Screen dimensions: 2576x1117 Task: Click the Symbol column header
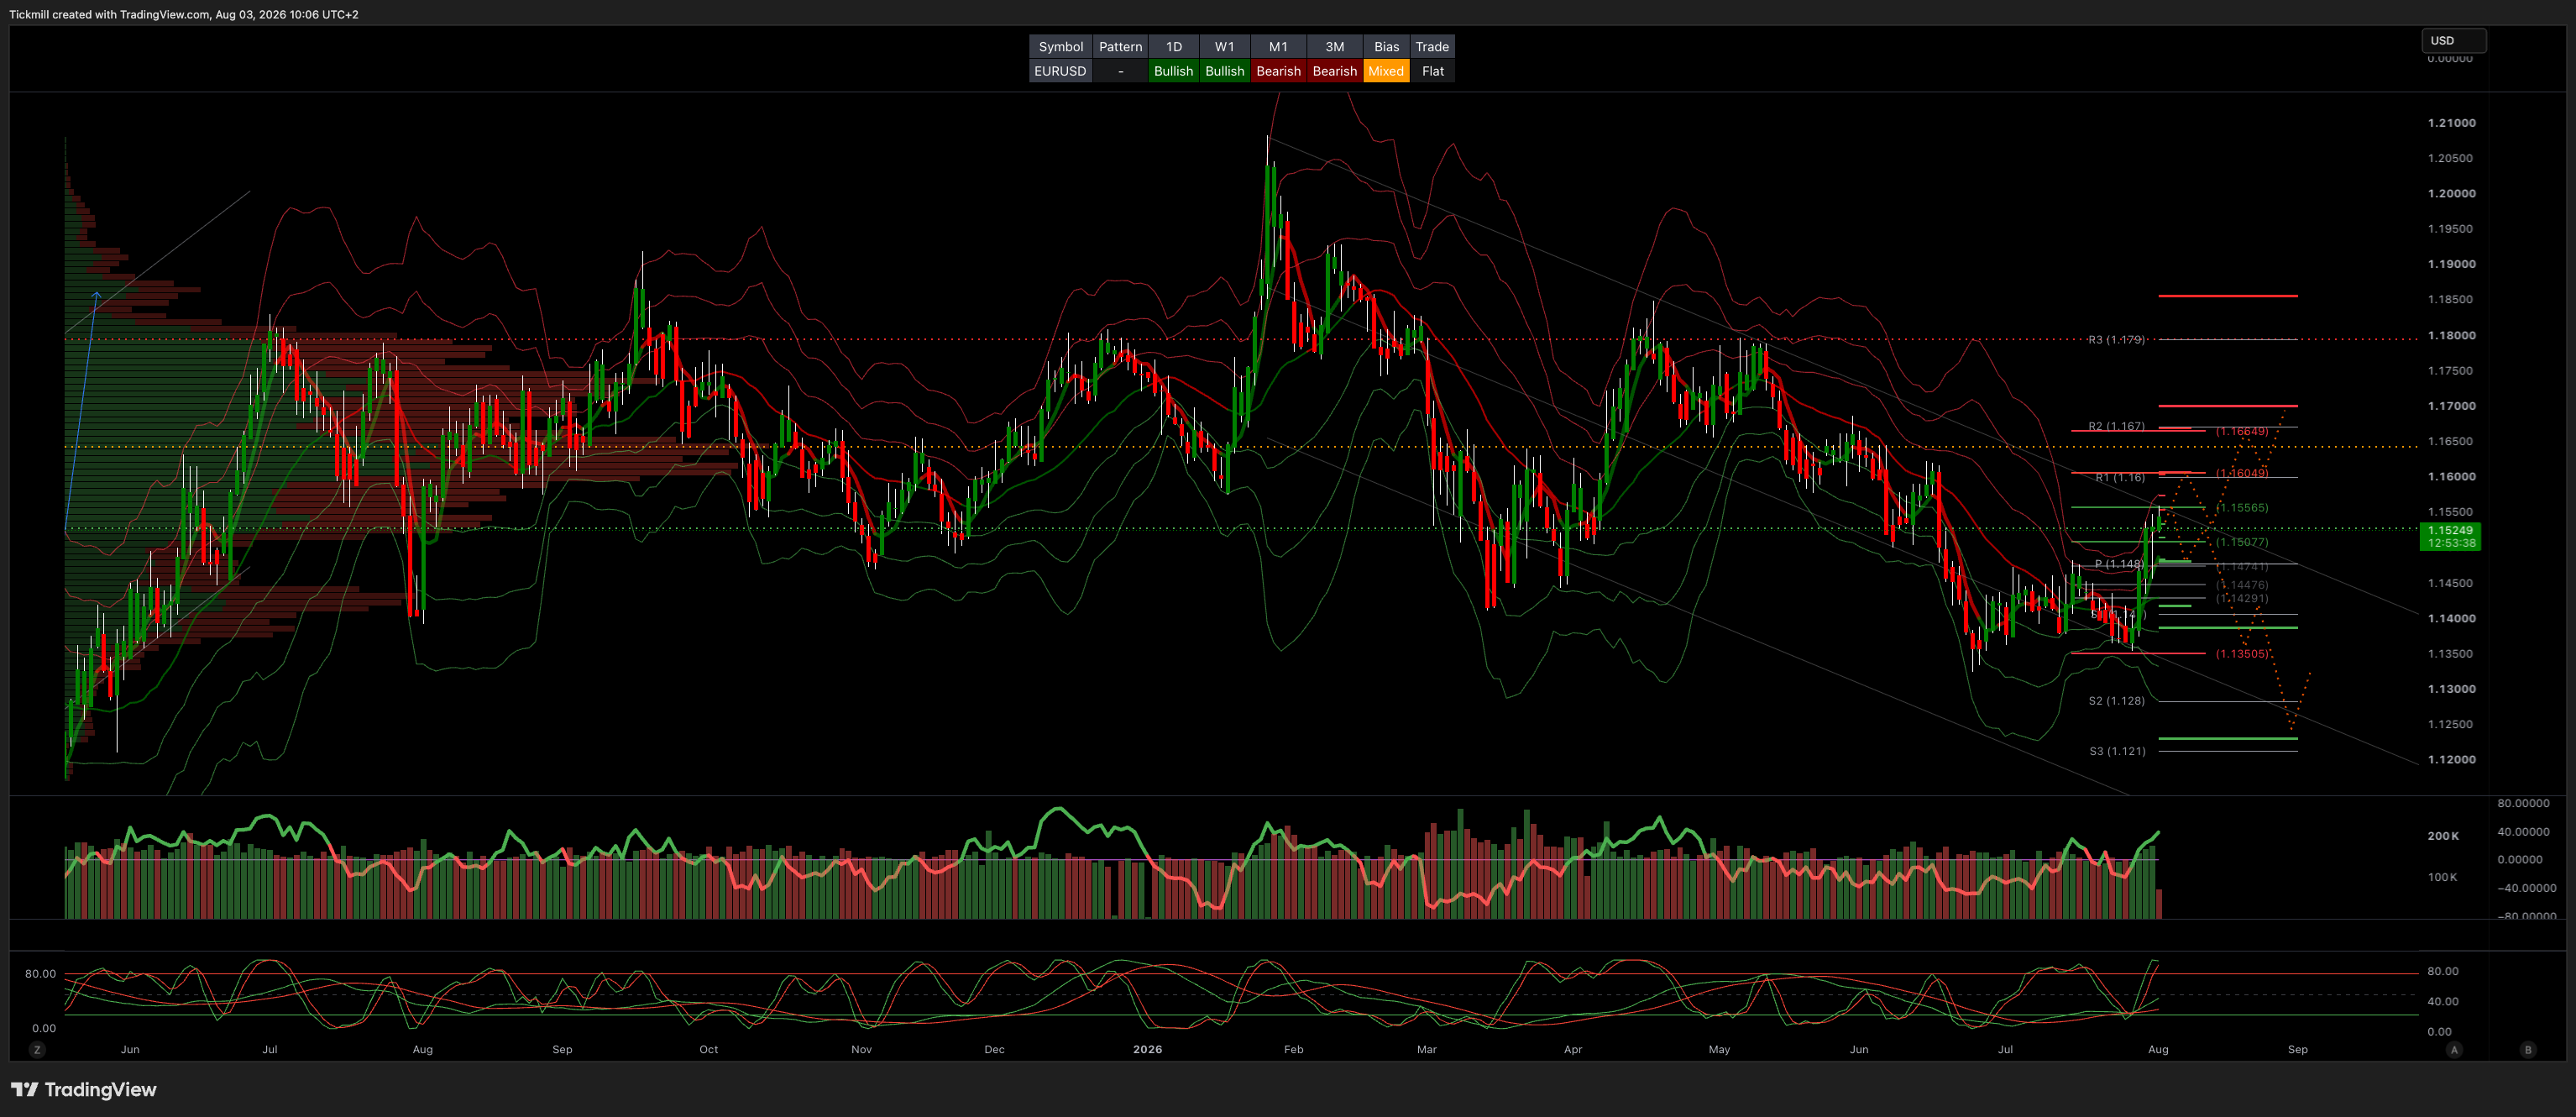[1060, 46]
